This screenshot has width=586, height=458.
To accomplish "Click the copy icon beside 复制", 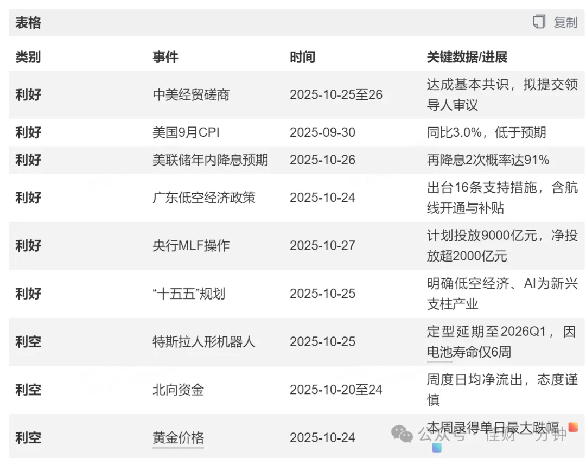I will click(539, 22).
